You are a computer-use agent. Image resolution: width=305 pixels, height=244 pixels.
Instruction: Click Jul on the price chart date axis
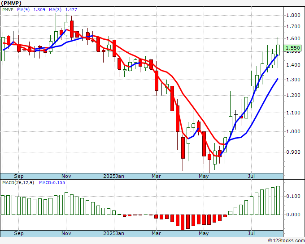(251, 176)
